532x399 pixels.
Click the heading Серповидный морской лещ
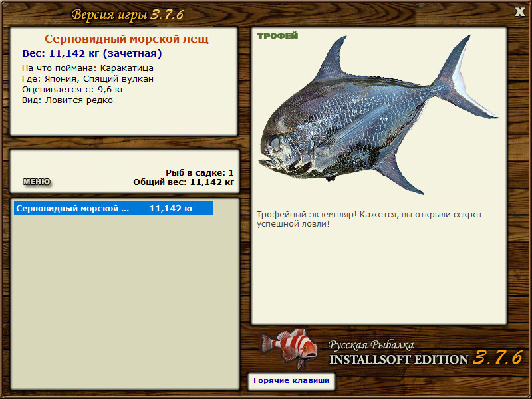126,39
